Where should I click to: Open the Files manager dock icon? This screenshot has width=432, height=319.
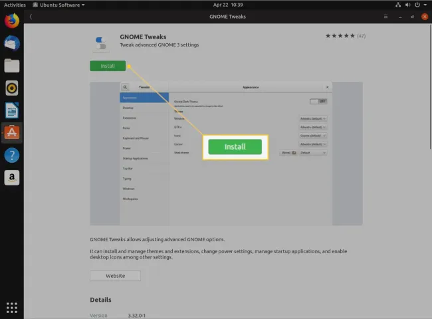click(12, 66)
